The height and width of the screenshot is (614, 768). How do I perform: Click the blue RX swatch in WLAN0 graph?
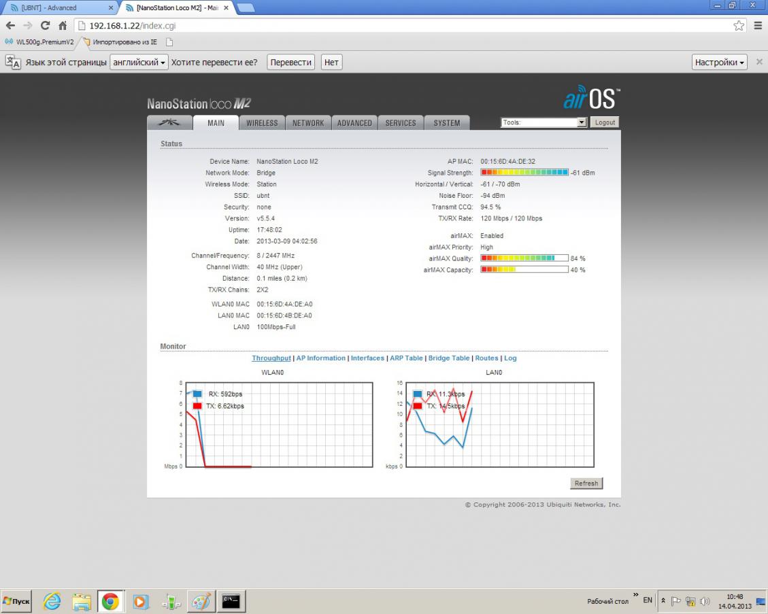(197, 394)
